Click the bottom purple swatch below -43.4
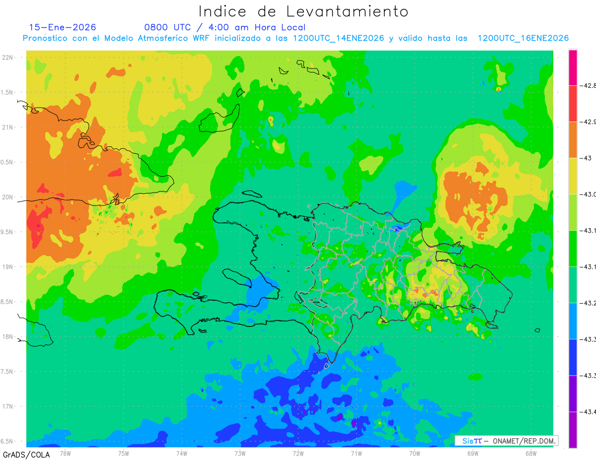The height and width of the screenshot is (460, 596). pyautogui.click(x=573, y=430)
